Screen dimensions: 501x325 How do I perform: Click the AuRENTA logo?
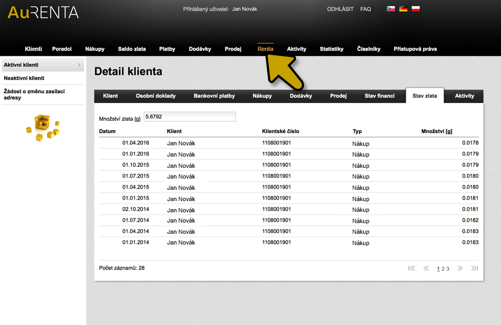point(43,12)
